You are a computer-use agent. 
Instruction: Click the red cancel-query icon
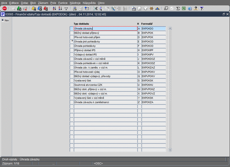(46, 9)
